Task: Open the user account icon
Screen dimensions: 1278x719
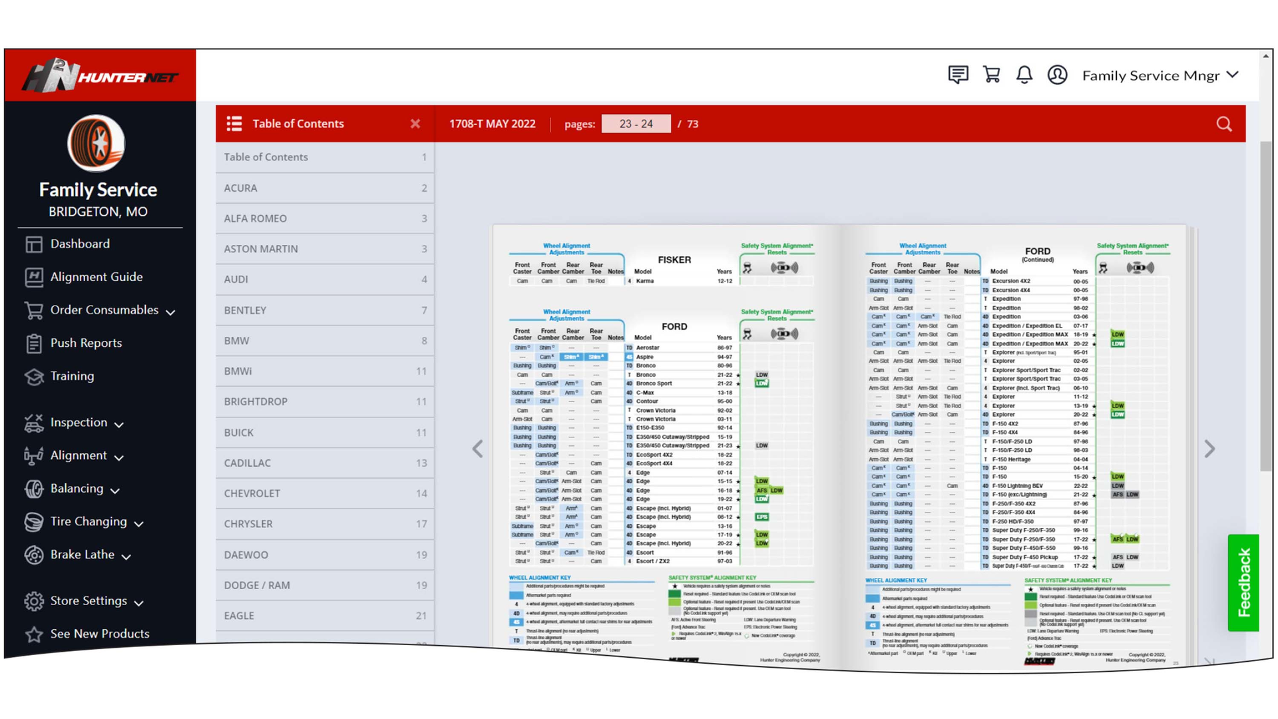Action: pyautogui.click(x=1058, y=75)
